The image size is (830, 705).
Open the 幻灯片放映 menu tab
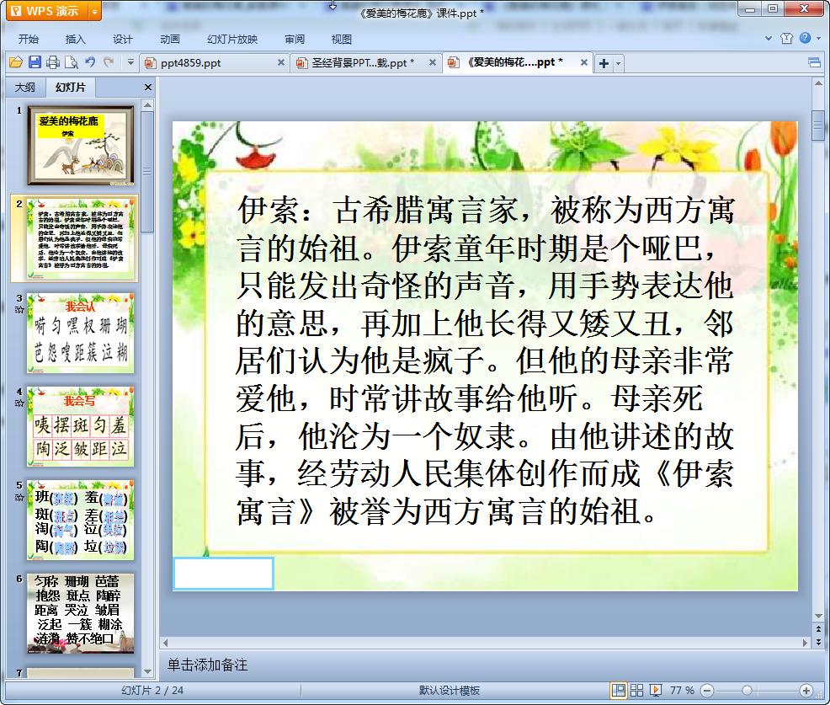[232, 40]
